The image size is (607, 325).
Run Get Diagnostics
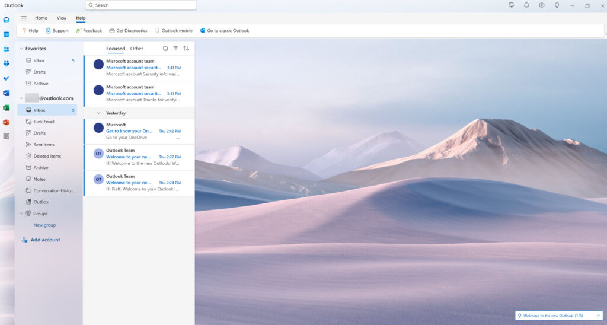pyautogui.click(x=128, y=31)
